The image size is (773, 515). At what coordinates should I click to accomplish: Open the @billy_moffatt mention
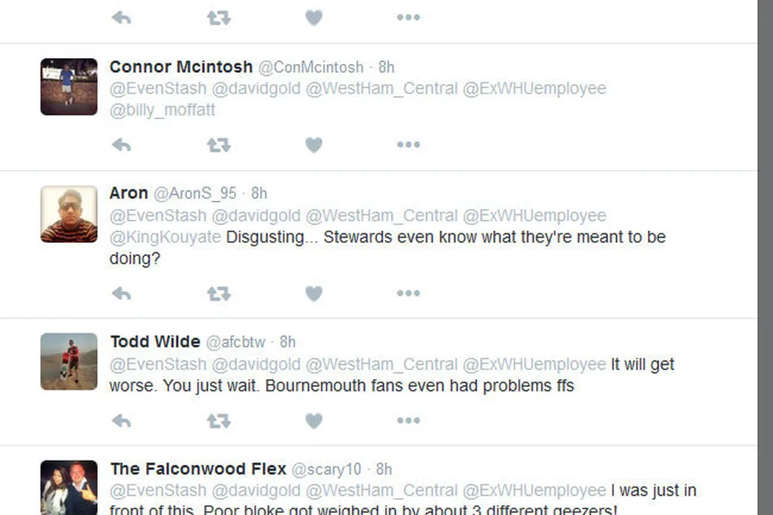pyautogui.click(x=162, y=110)
